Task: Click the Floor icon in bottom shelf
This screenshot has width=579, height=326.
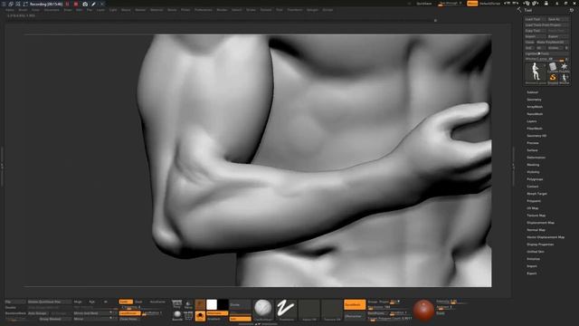Action: click(x=188, y=304)
